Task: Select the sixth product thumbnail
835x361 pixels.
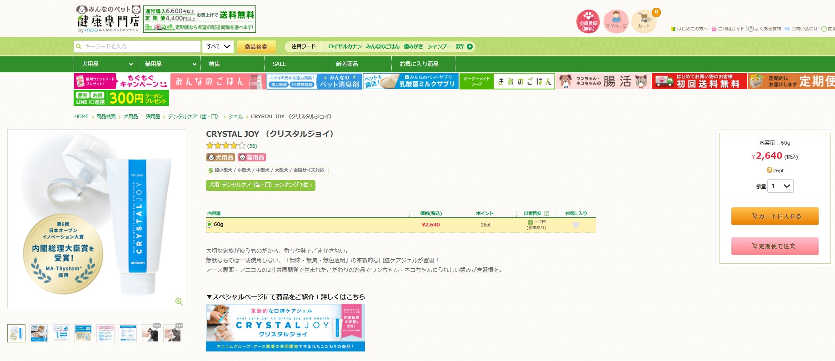Action: point(128,333)
